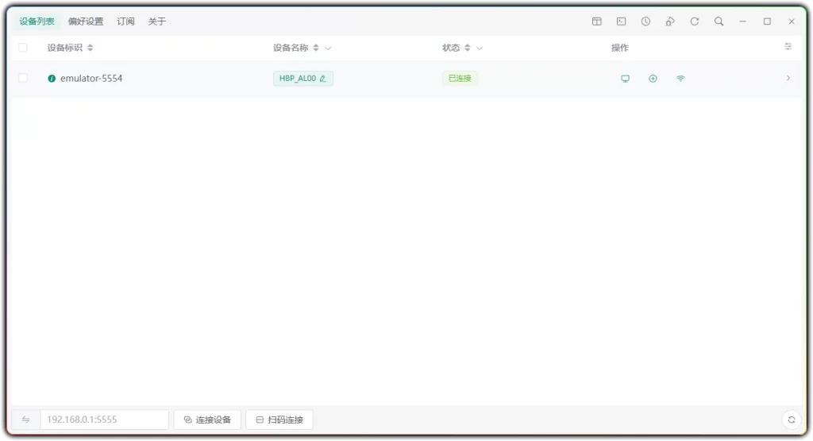The width and height of the screenshot is (813, 441).
Task: Refresh device list with bottom-right circular icon
Action: pos(792,420)
